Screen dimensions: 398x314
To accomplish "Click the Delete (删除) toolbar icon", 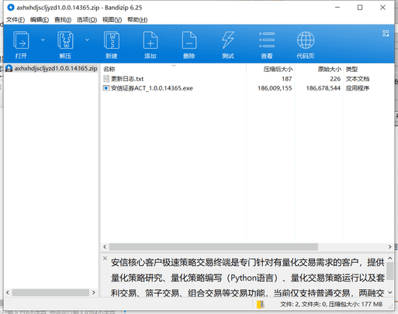I will [189, 40].
